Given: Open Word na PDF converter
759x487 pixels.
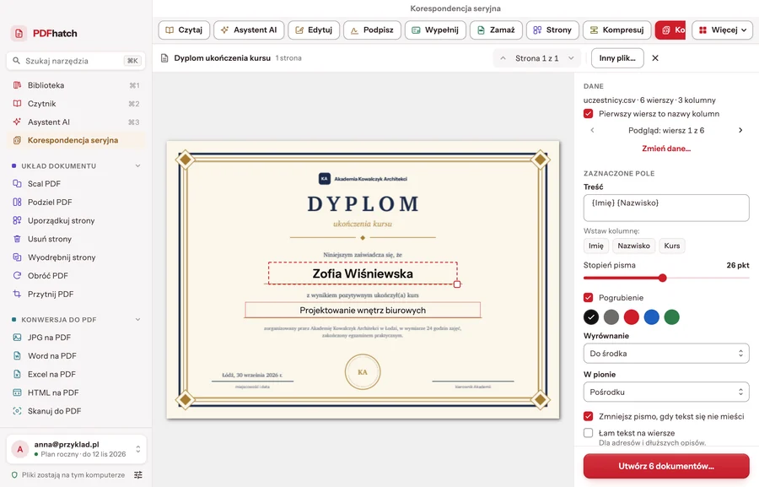Looking at the screenshot, I should tap(76, 356).
